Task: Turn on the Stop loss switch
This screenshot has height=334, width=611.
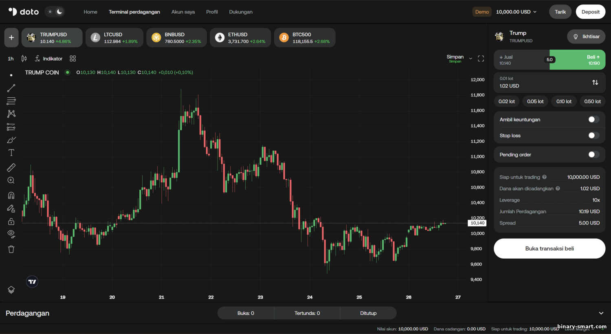Action: [x=593, y=136]
